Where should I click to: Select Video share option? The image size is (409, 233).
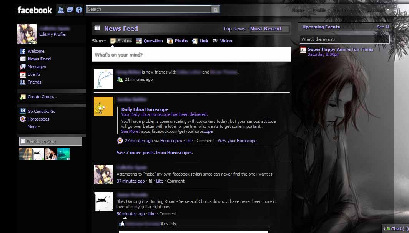222,41
